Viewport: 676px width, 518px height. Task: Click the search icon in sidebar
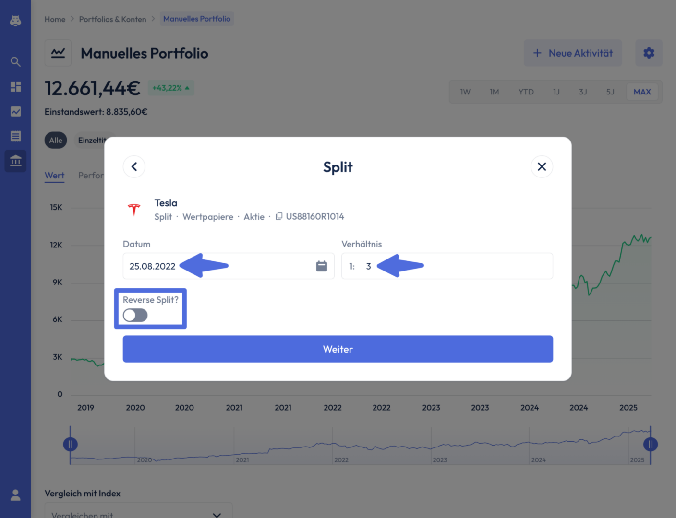pos(15,61)
